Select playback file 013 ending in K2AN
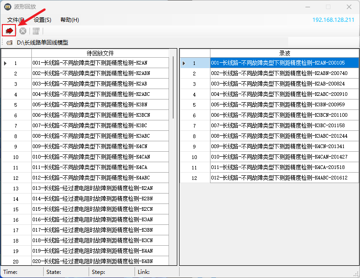Viewport: 360px width, 278px height. pyautogui.click(x=92, y=188)
